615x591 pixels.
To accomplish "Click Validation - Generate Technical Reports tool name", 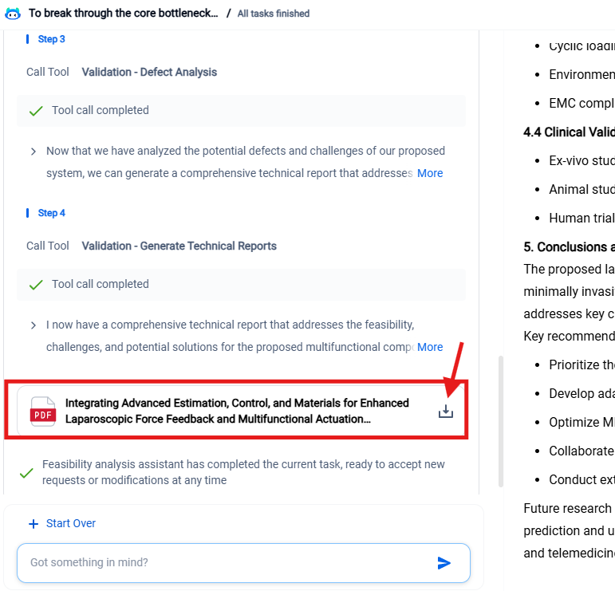I will click(179, 246).
